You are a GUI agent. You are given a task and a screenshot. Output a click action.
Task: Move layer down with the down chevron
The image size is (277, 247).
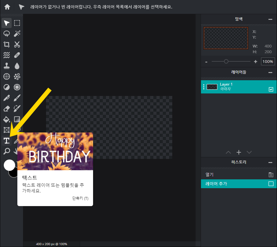pyautogui.click(x=249, y=152)
